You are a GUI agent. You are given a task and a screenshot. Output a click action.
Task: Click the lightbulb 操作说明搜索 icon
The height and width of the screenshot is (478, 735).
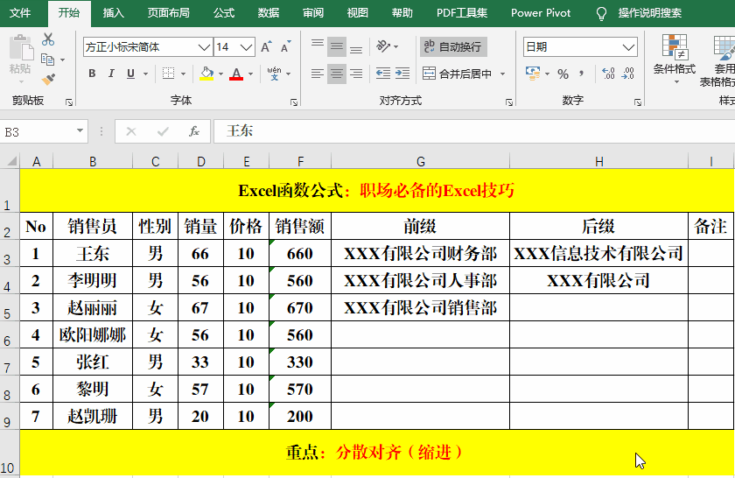point(601,13)
